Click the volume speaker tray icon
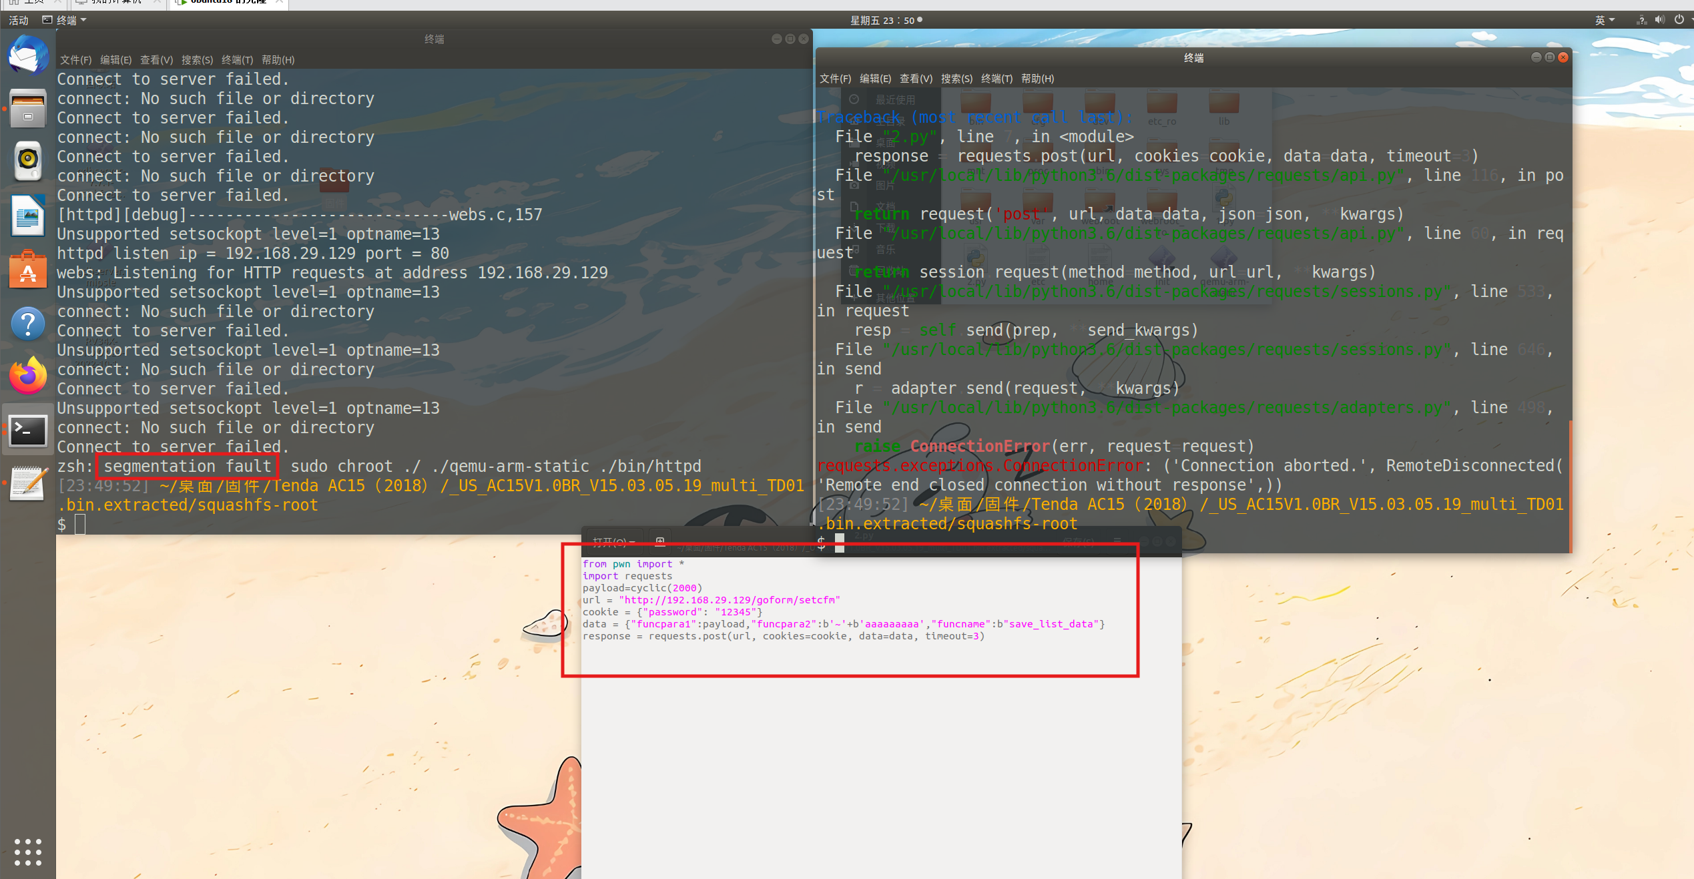Screen dimensions: 1694x879 tap(1660, 20)
